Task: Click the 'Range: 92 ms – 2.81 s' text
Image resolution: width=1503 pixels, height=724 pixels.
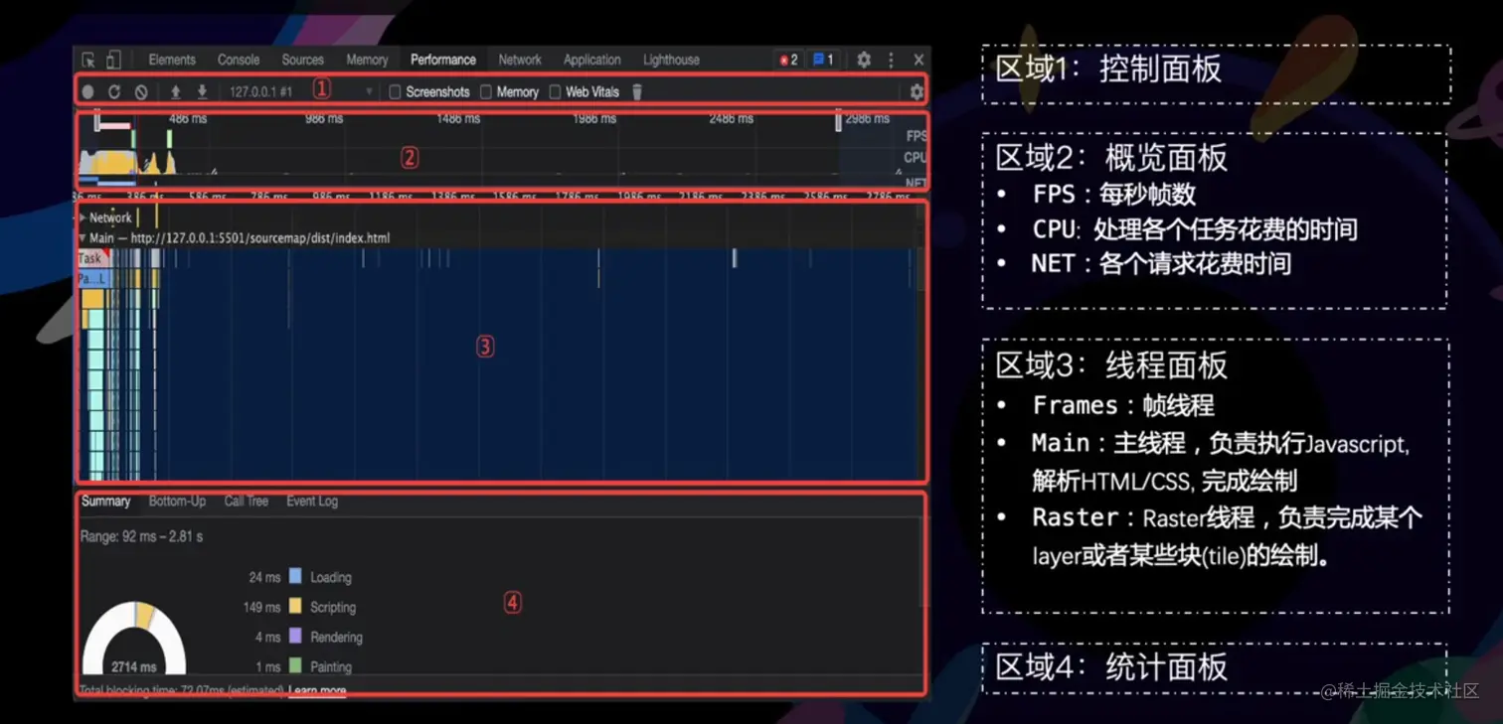Action: [x=141, y=536]
